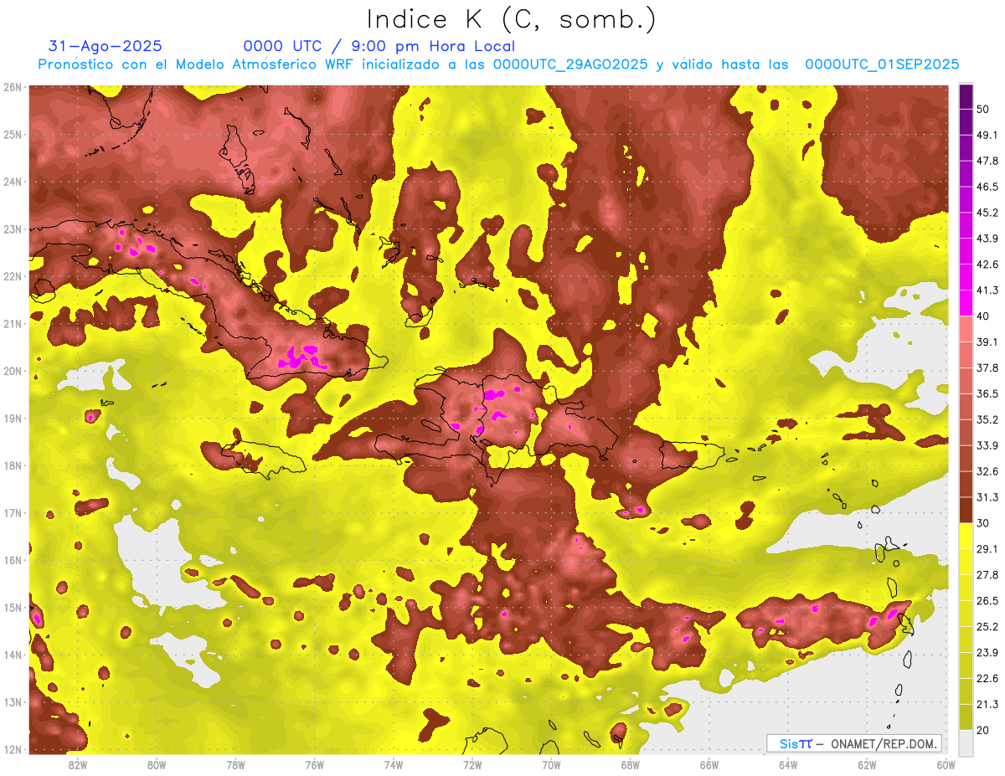The height and width of the screenshot is (776, 1005).
Task: Click colorbar value "21.3"
Action: 987,704
